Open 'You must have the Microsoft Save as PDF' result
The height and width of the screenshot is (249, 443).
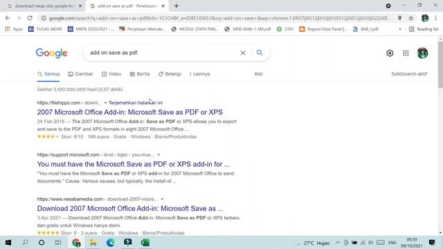pyautogui.click(x=134, y=164)
